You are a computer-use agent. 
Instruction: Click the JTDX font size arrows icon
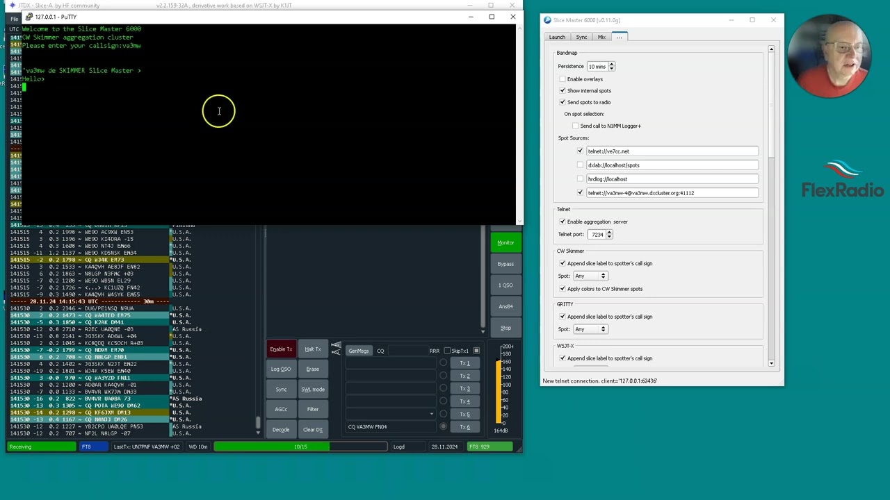[337, 347]
